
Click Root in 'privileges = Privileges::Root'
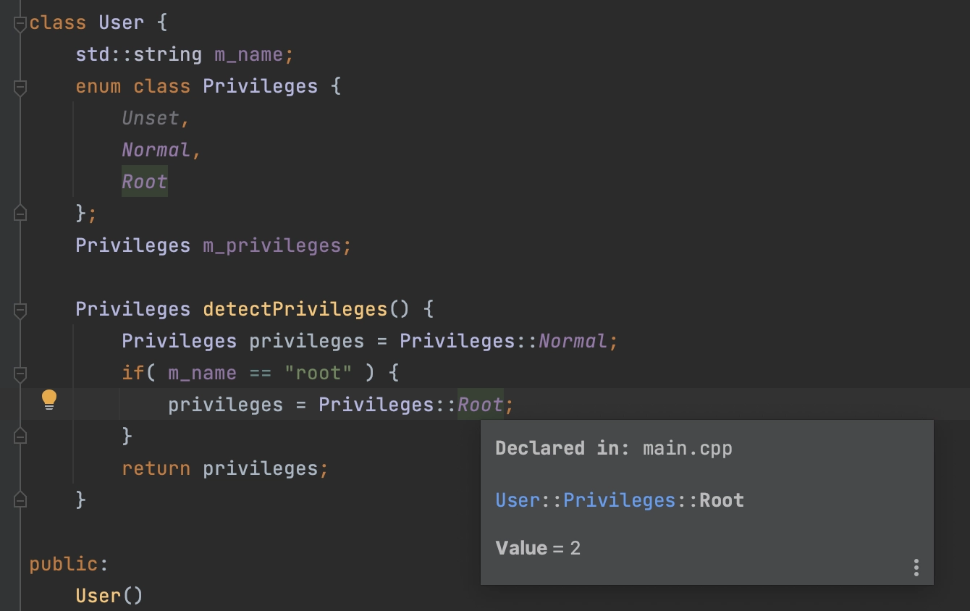pyautogui.click(x=481, y=405)
